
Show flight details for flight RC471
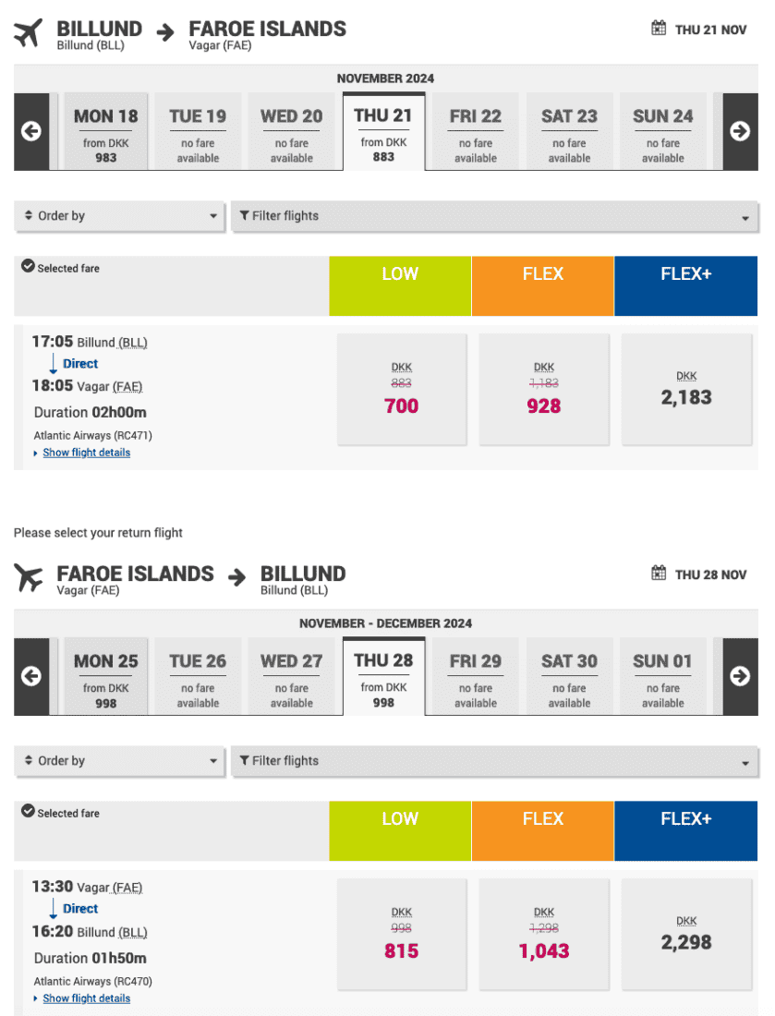[86, 453]
